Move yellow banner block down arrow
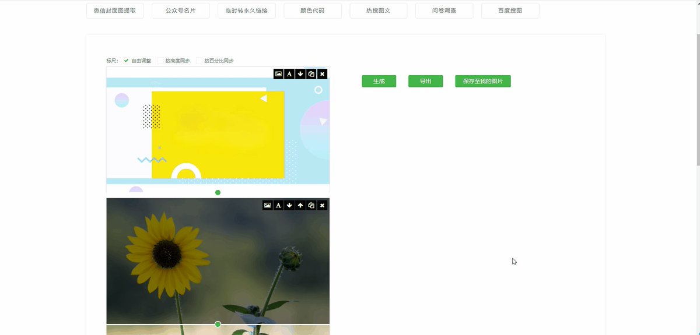 tap(300, 74)
